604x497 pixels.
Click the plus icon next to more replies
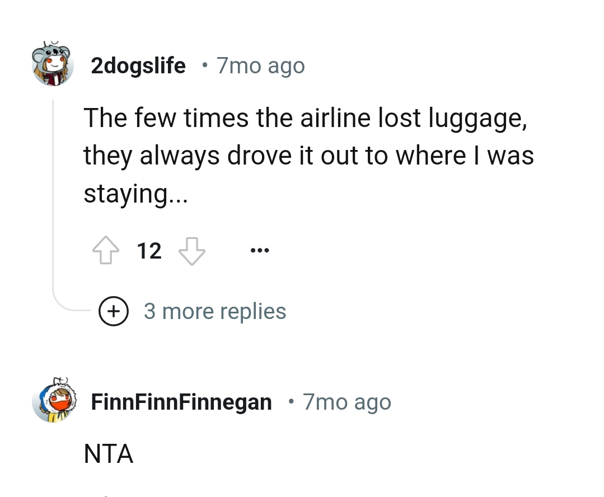tap(114, 311)
